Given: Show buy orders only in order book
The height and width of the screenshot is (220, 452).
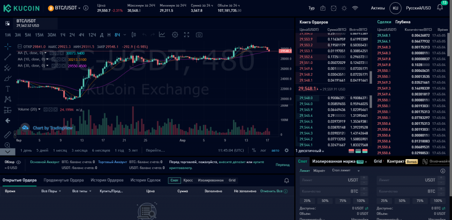Looking at the screenshot, I should [358, 151].
